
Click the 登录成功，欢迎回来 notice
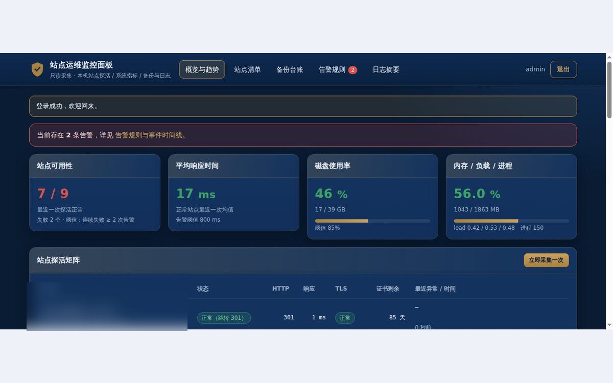click(x=303, y=106)
